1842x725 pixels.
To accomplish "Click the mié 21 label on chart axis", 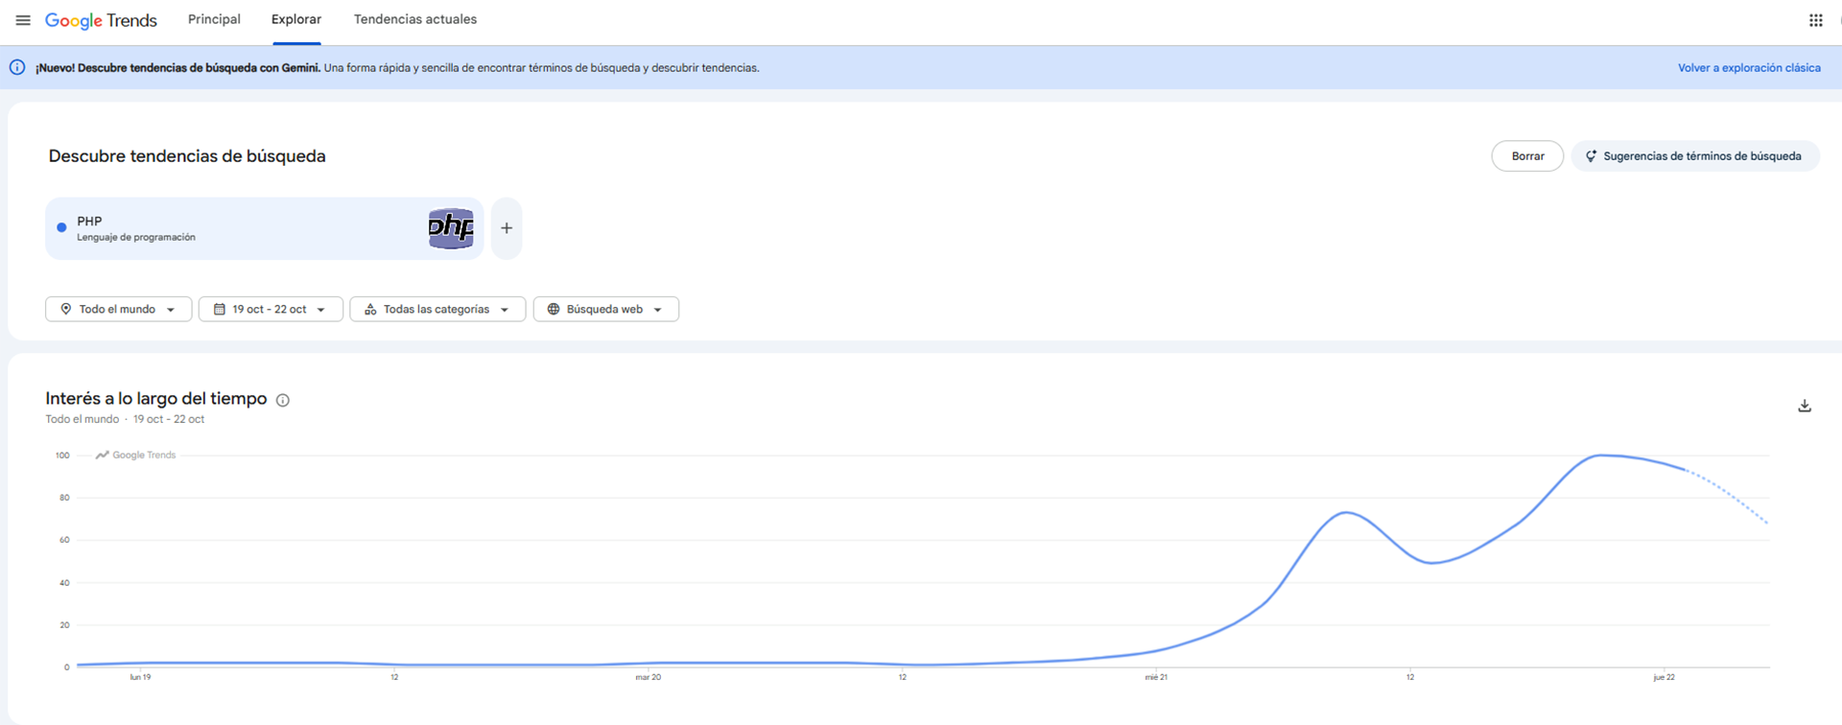I will tap(1156, 677).
